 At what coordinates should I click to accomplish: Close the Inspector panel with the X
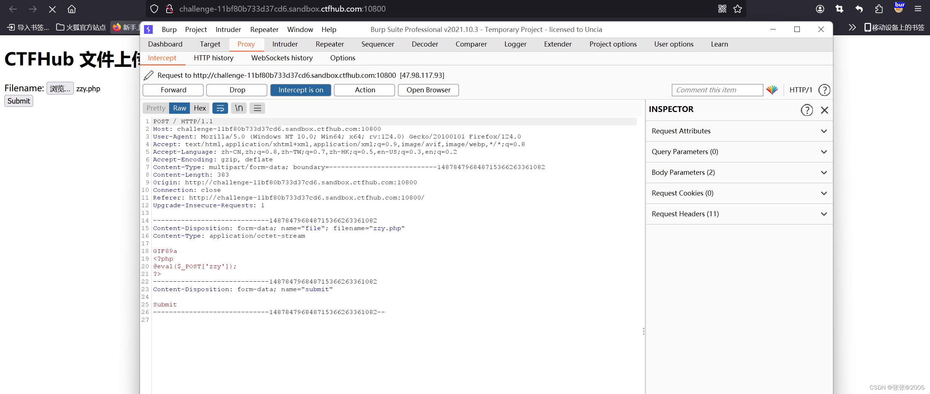click(x=824, y=110)
